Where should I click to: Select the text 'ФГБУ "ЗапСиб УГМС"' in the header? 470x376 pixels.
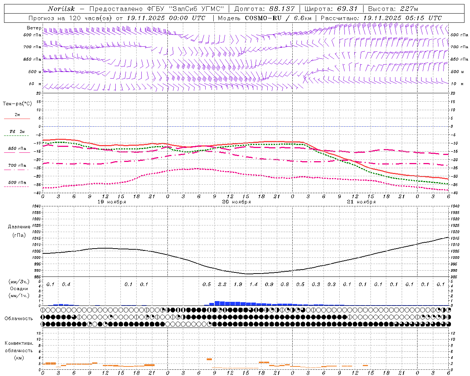click(x=185, y=9)
